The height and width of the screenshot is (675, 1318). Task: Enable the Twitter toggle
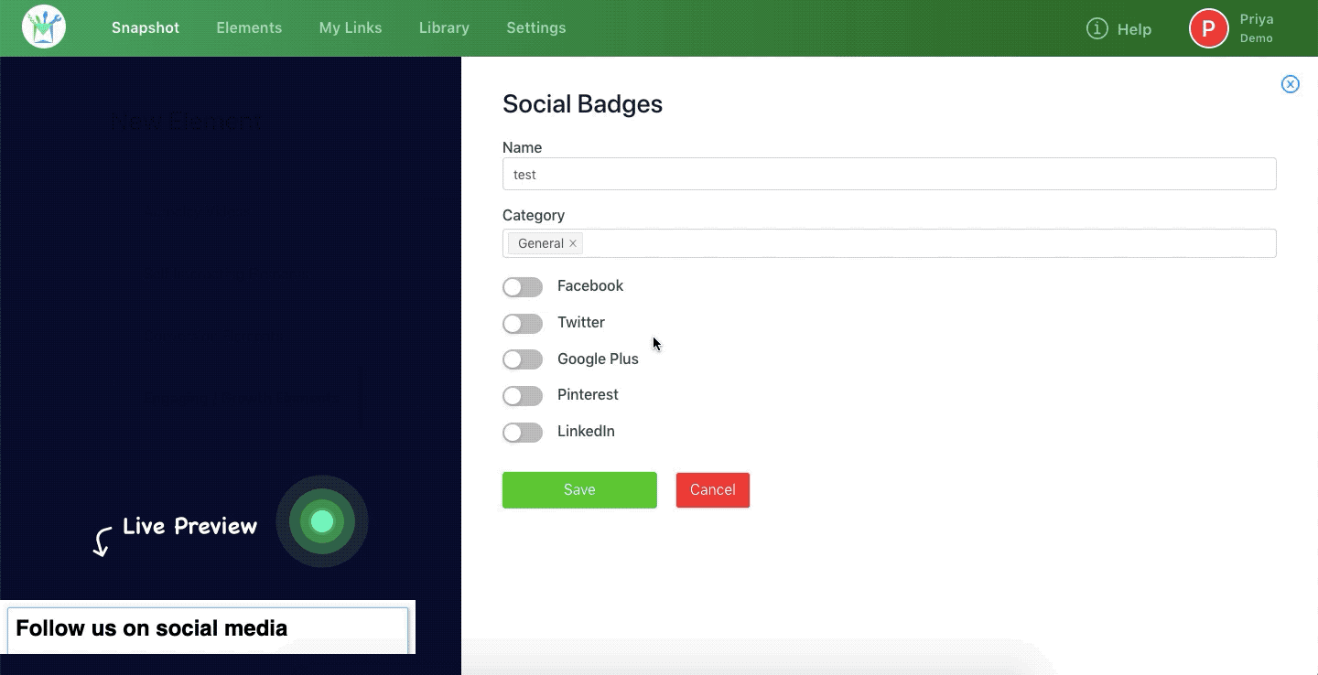(x=523, y=324)
